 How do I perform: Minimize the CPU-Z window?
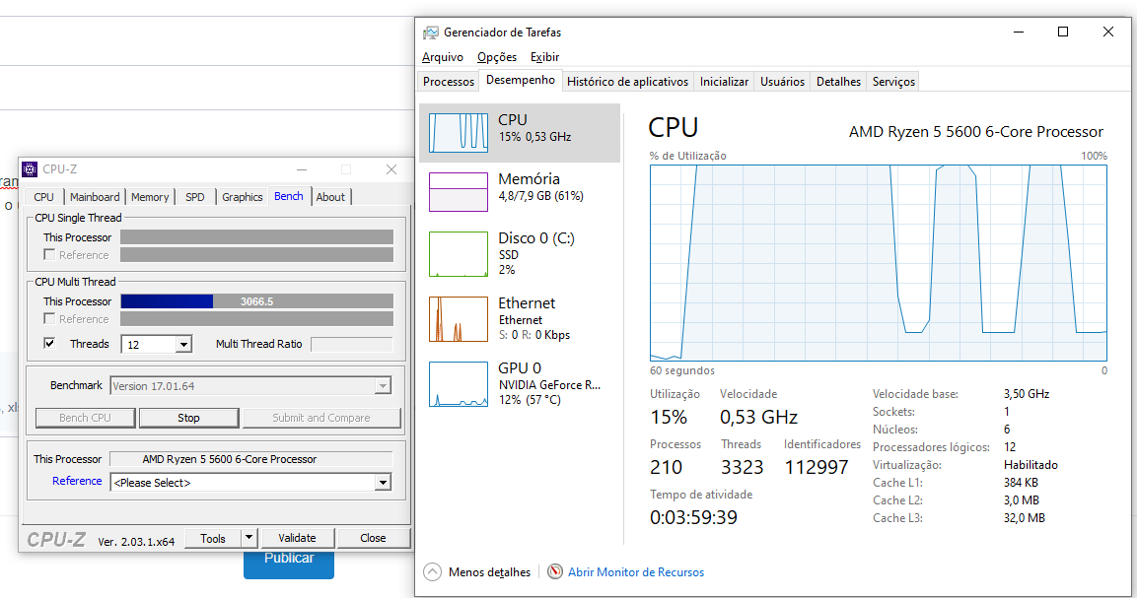pos(301,169)
